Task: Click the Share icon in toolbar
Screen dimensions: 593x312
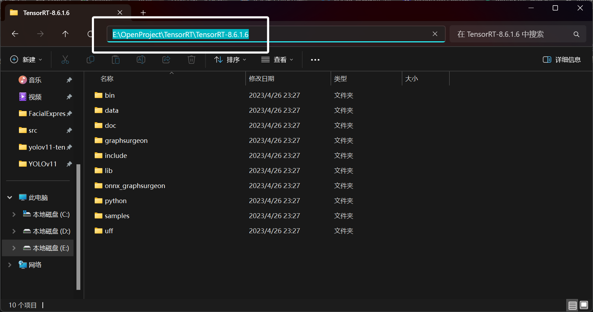Action: click(166, 60)
